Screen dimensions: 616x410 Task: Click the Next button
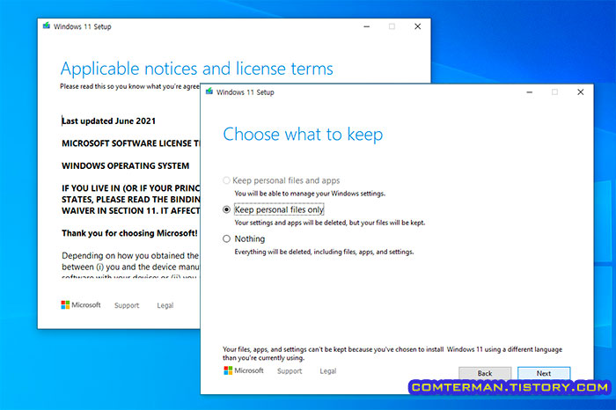(x=544, y=373)
